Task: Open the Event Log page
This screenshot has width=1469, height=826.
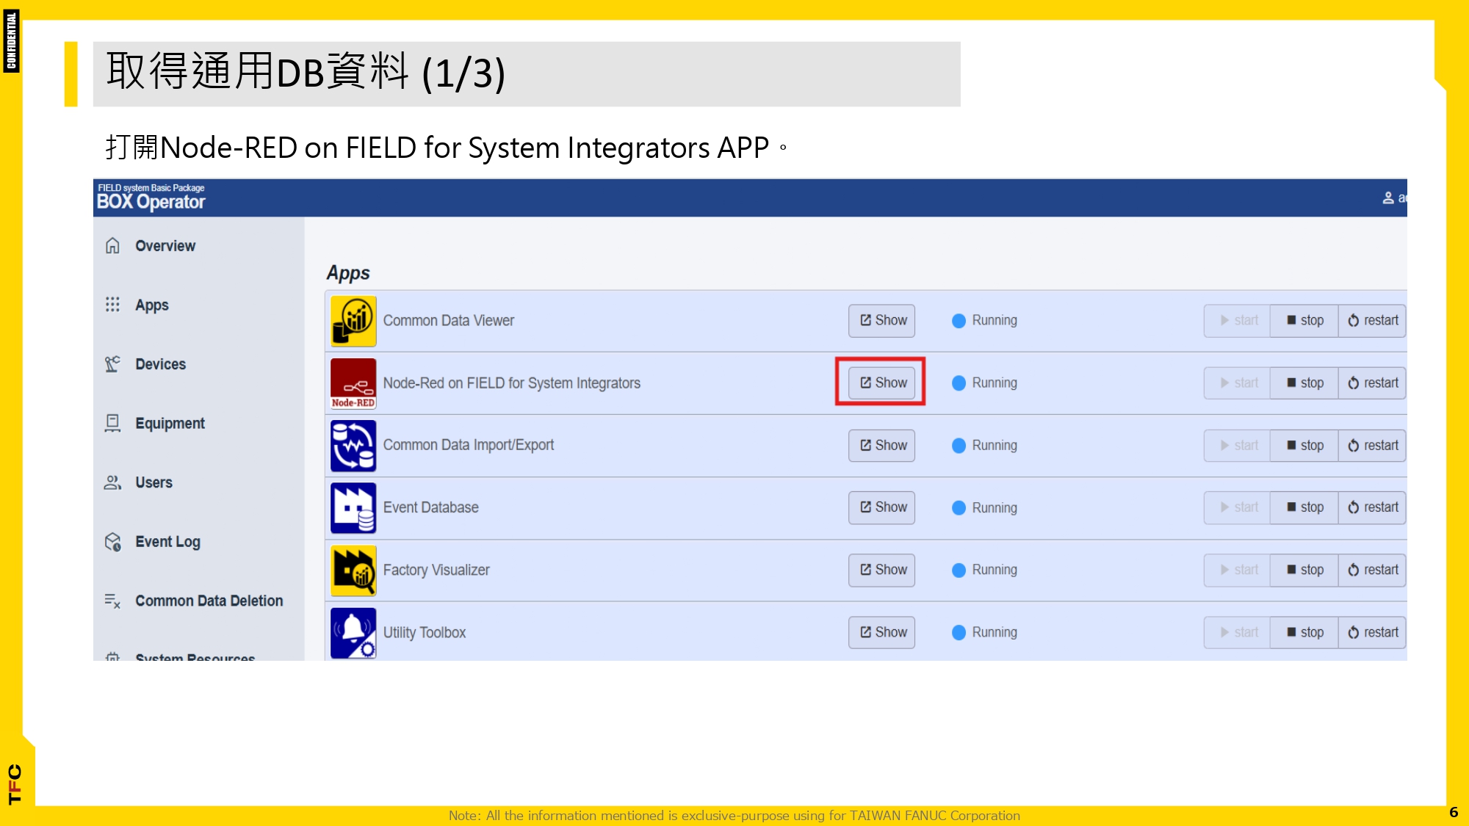Action: tap(167, 542)
